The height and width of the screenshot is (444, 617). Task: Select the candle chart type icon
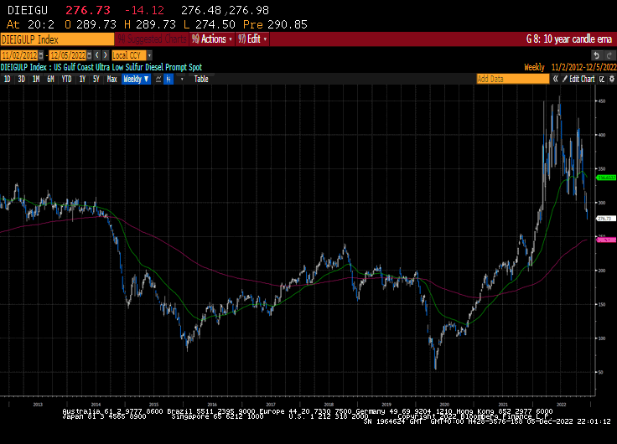169,79
